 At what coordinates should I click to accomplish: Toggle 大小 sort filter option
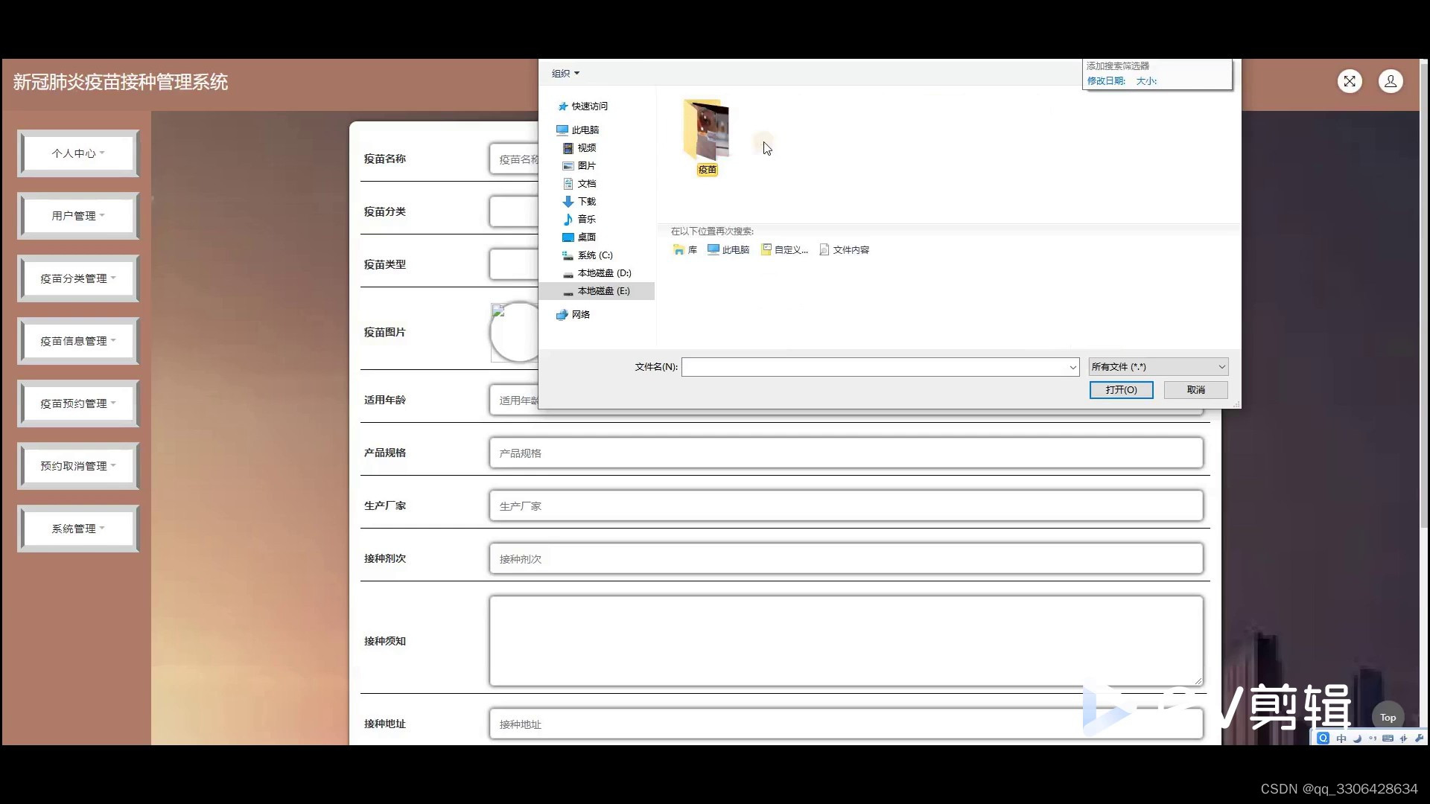[x=1146, y=80]
